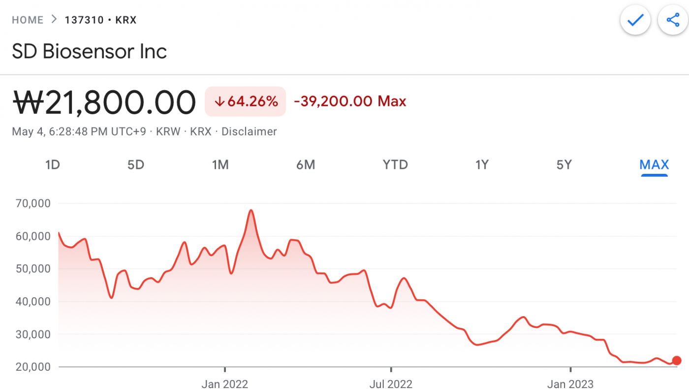Click the breadcrumb chevron arrow

coord(54,20)
